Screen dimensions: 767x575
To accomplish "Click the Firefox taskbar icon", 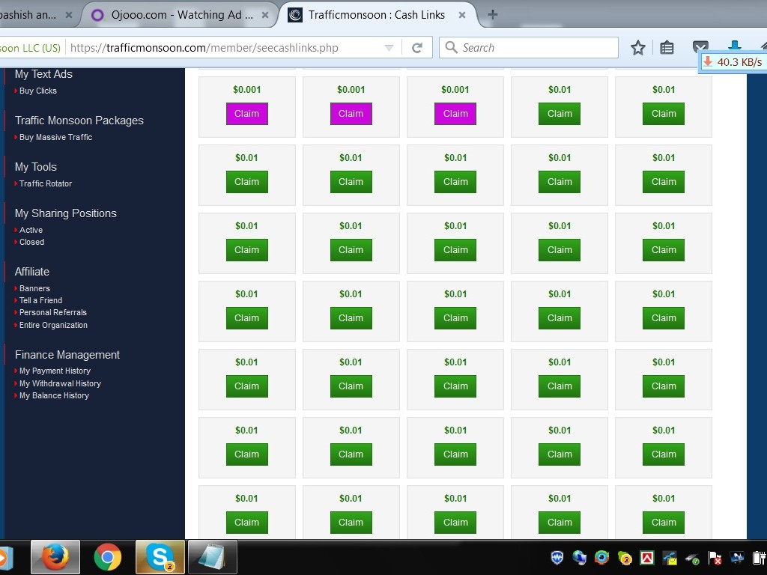I will click(x=55, y=557).
